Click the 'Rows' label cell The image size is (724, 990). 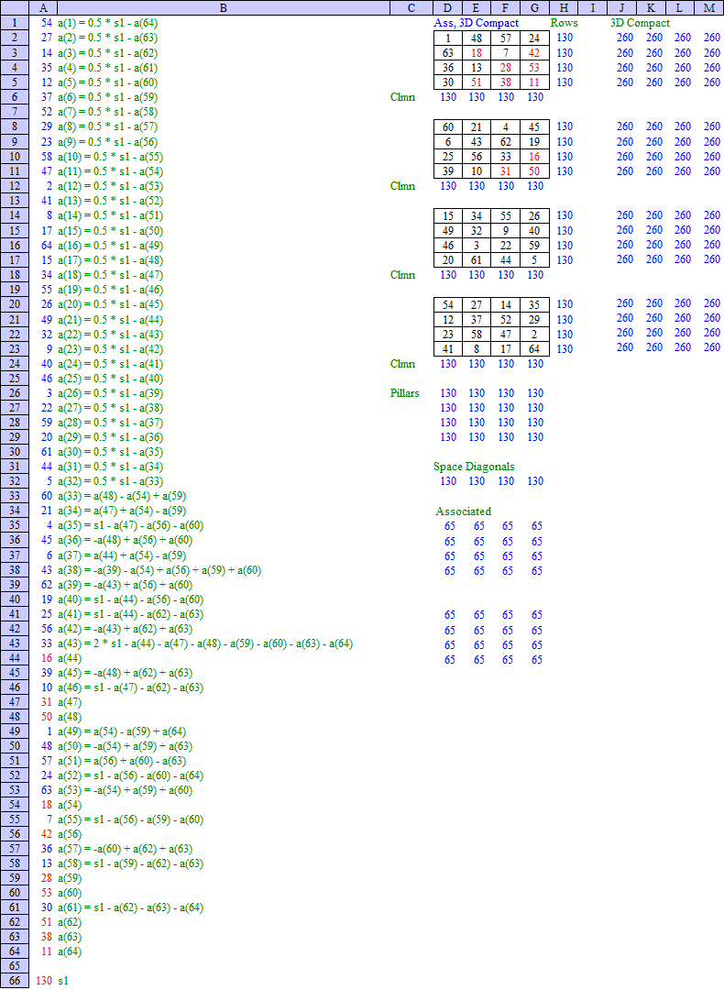564,23
